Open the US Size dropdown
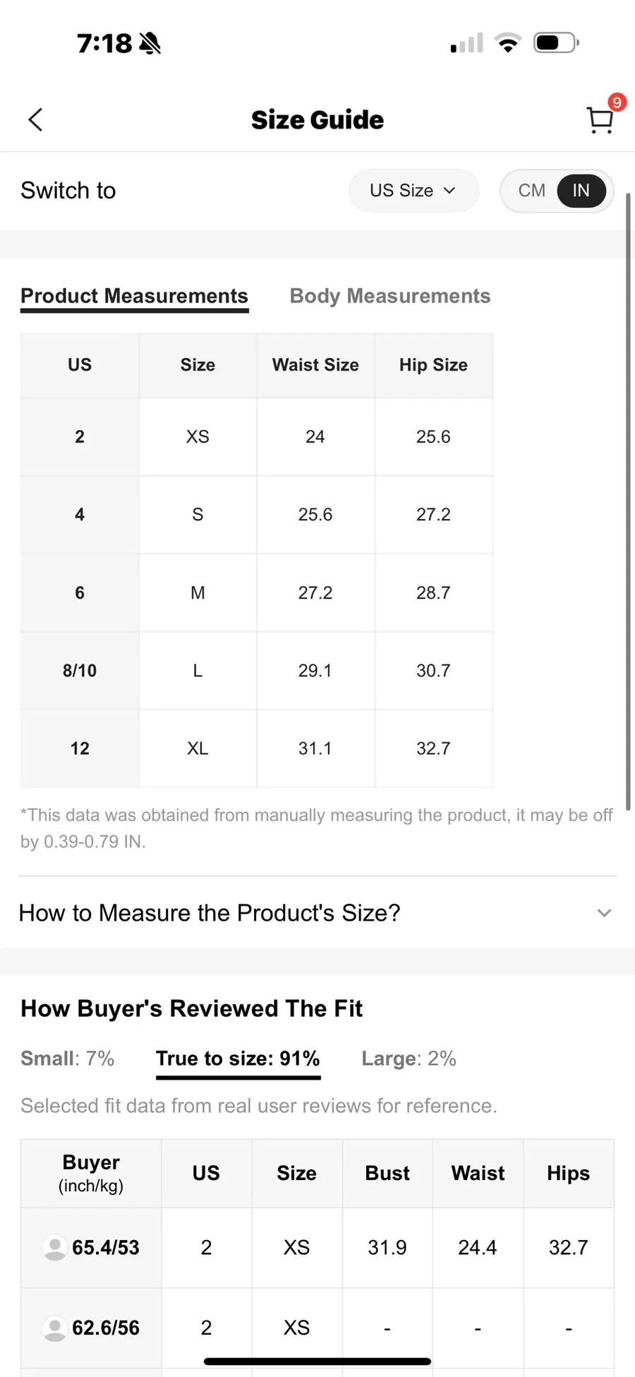The width and height of the screenshot is (635, 1377). coord(413,191)
